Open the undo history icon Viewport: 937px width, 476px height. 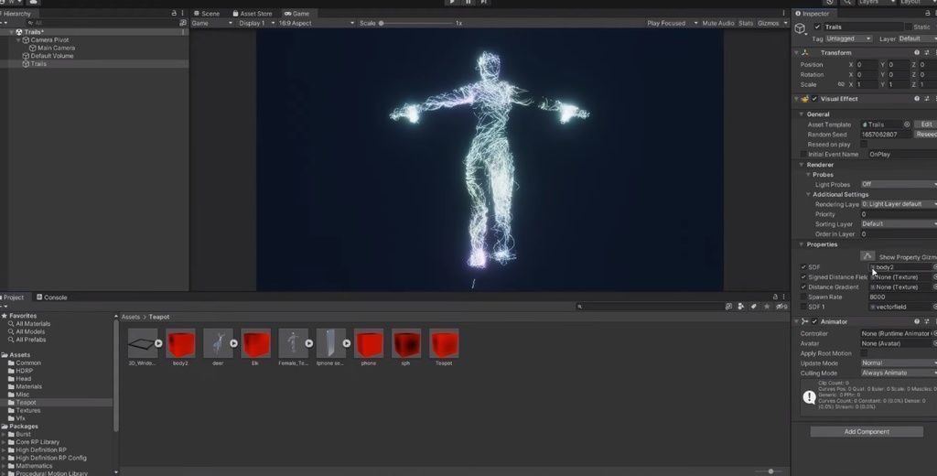[831, 3]
